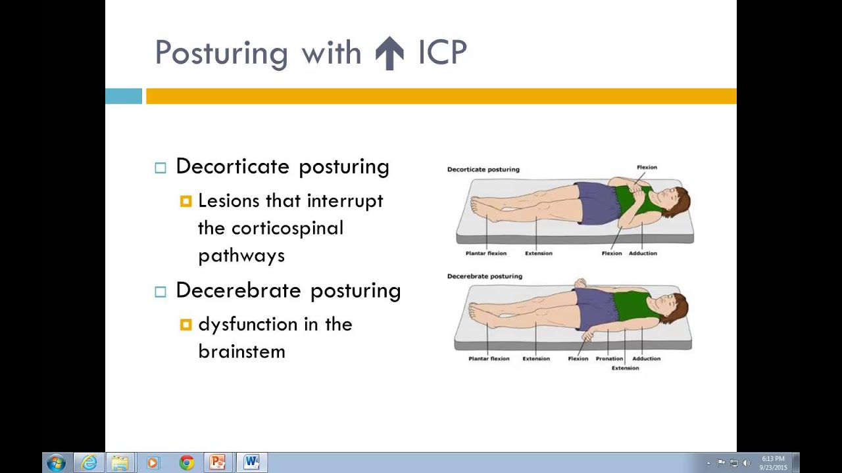Switch to PowerPoint in the taskbar
This screenshot has height=473, width=842.
click(218, 463)
